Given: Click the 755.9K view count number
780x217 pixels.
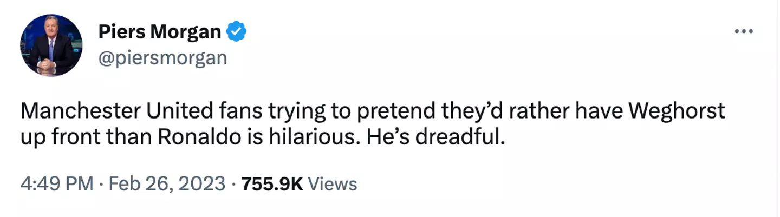Looking at the screenshot, I should click(x=271, y=184).
